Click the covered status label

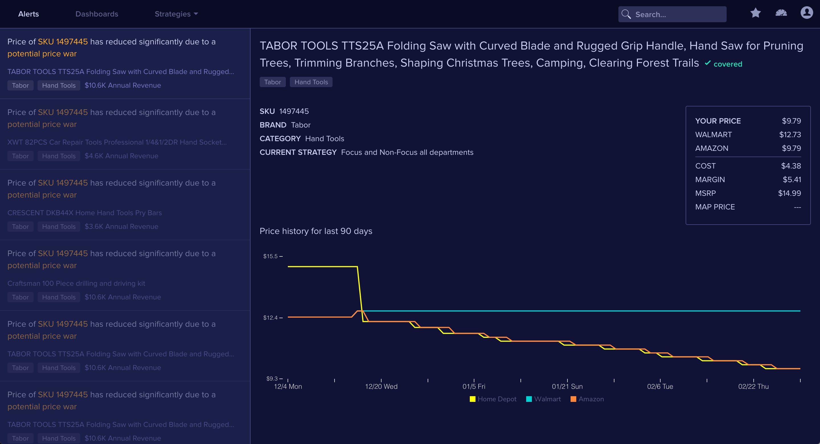pos(728,64)
